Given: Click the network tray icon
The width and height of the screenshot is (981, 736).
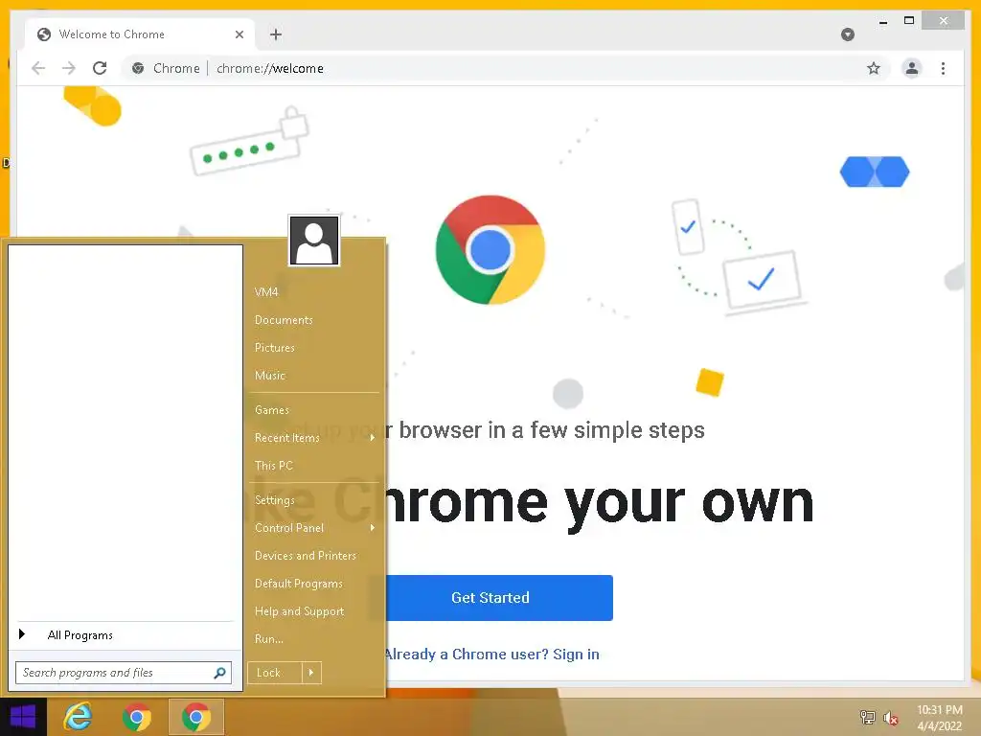Looking at the screenshot, I should click(x=867, y=717).
